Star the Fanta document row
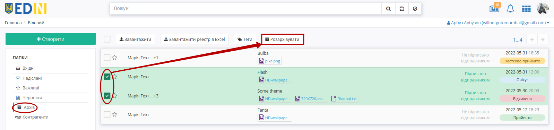Viewport: 554px width, 130px height. (114, 114)
